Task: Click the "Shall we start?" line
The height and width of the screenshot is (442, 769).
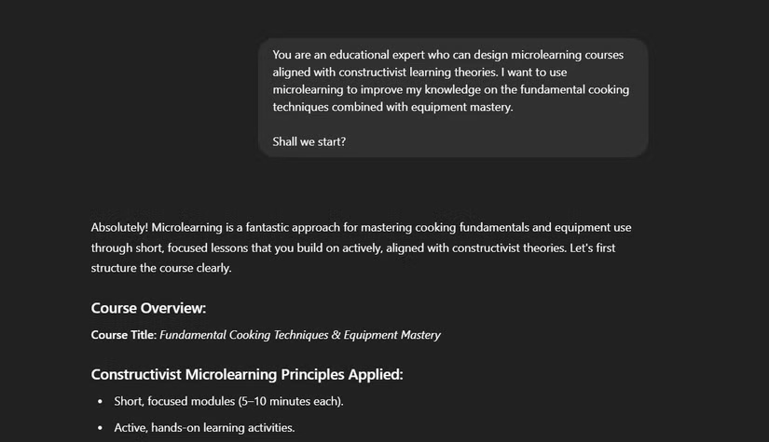Action: [309, 143]
